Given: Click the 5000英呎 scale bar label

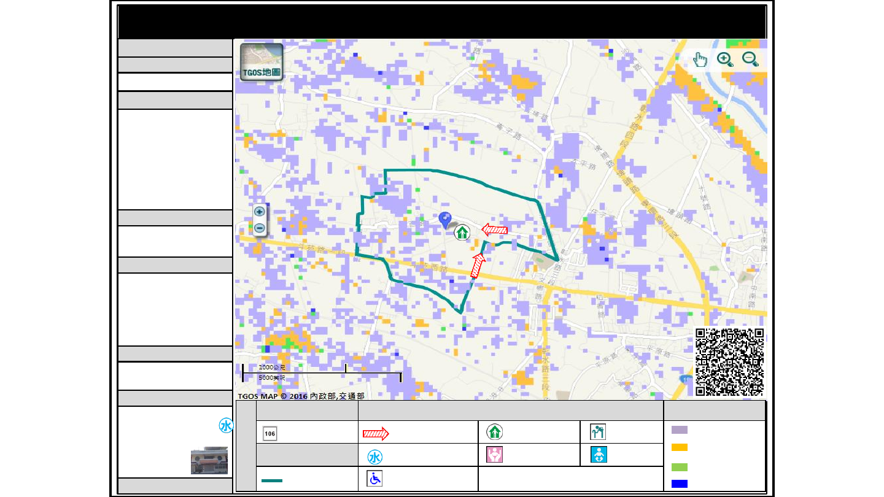Looking at the screenshot, I should click(x=272, y=377).
